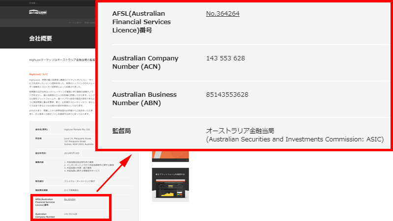Click the ASIC commission name line

click(x=295, y=139)
